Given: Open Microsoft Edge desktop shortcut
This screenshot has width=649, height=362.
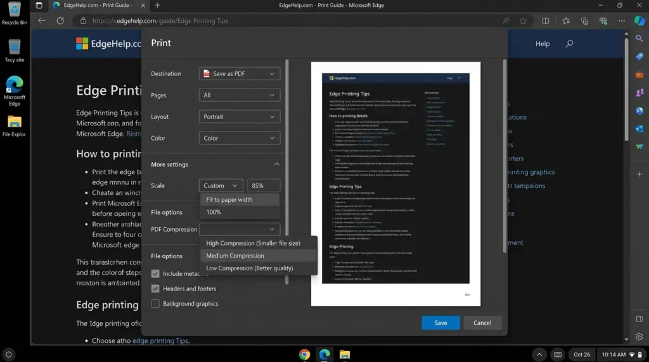Looking at the screenshot, I should click(15, 91).
